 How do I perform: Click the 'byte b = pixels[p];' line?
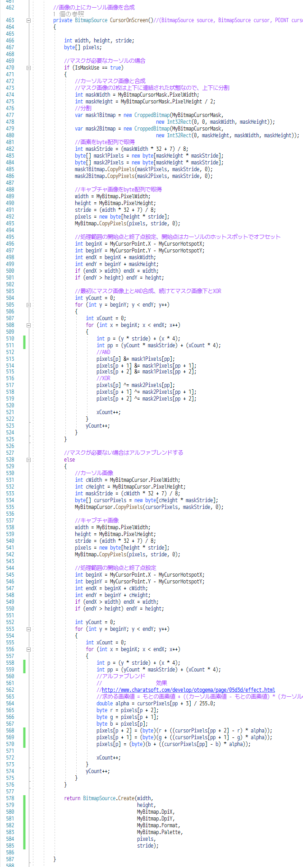coord(122,724)
